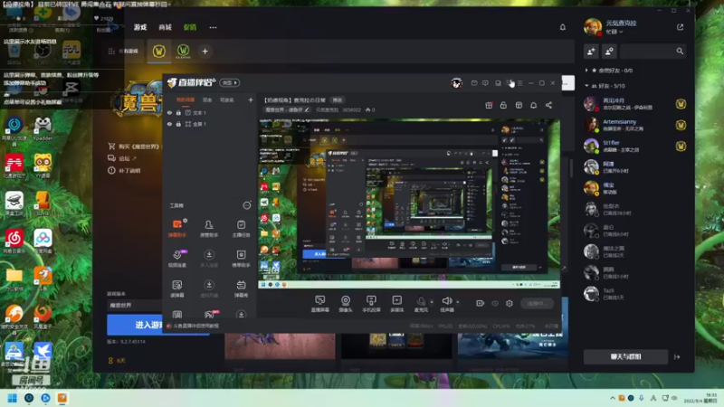The width and height of the screenshot is (724, 407).
Task: Open 游戏 tab in Battle.net
Action: click(x=140, y=27)
